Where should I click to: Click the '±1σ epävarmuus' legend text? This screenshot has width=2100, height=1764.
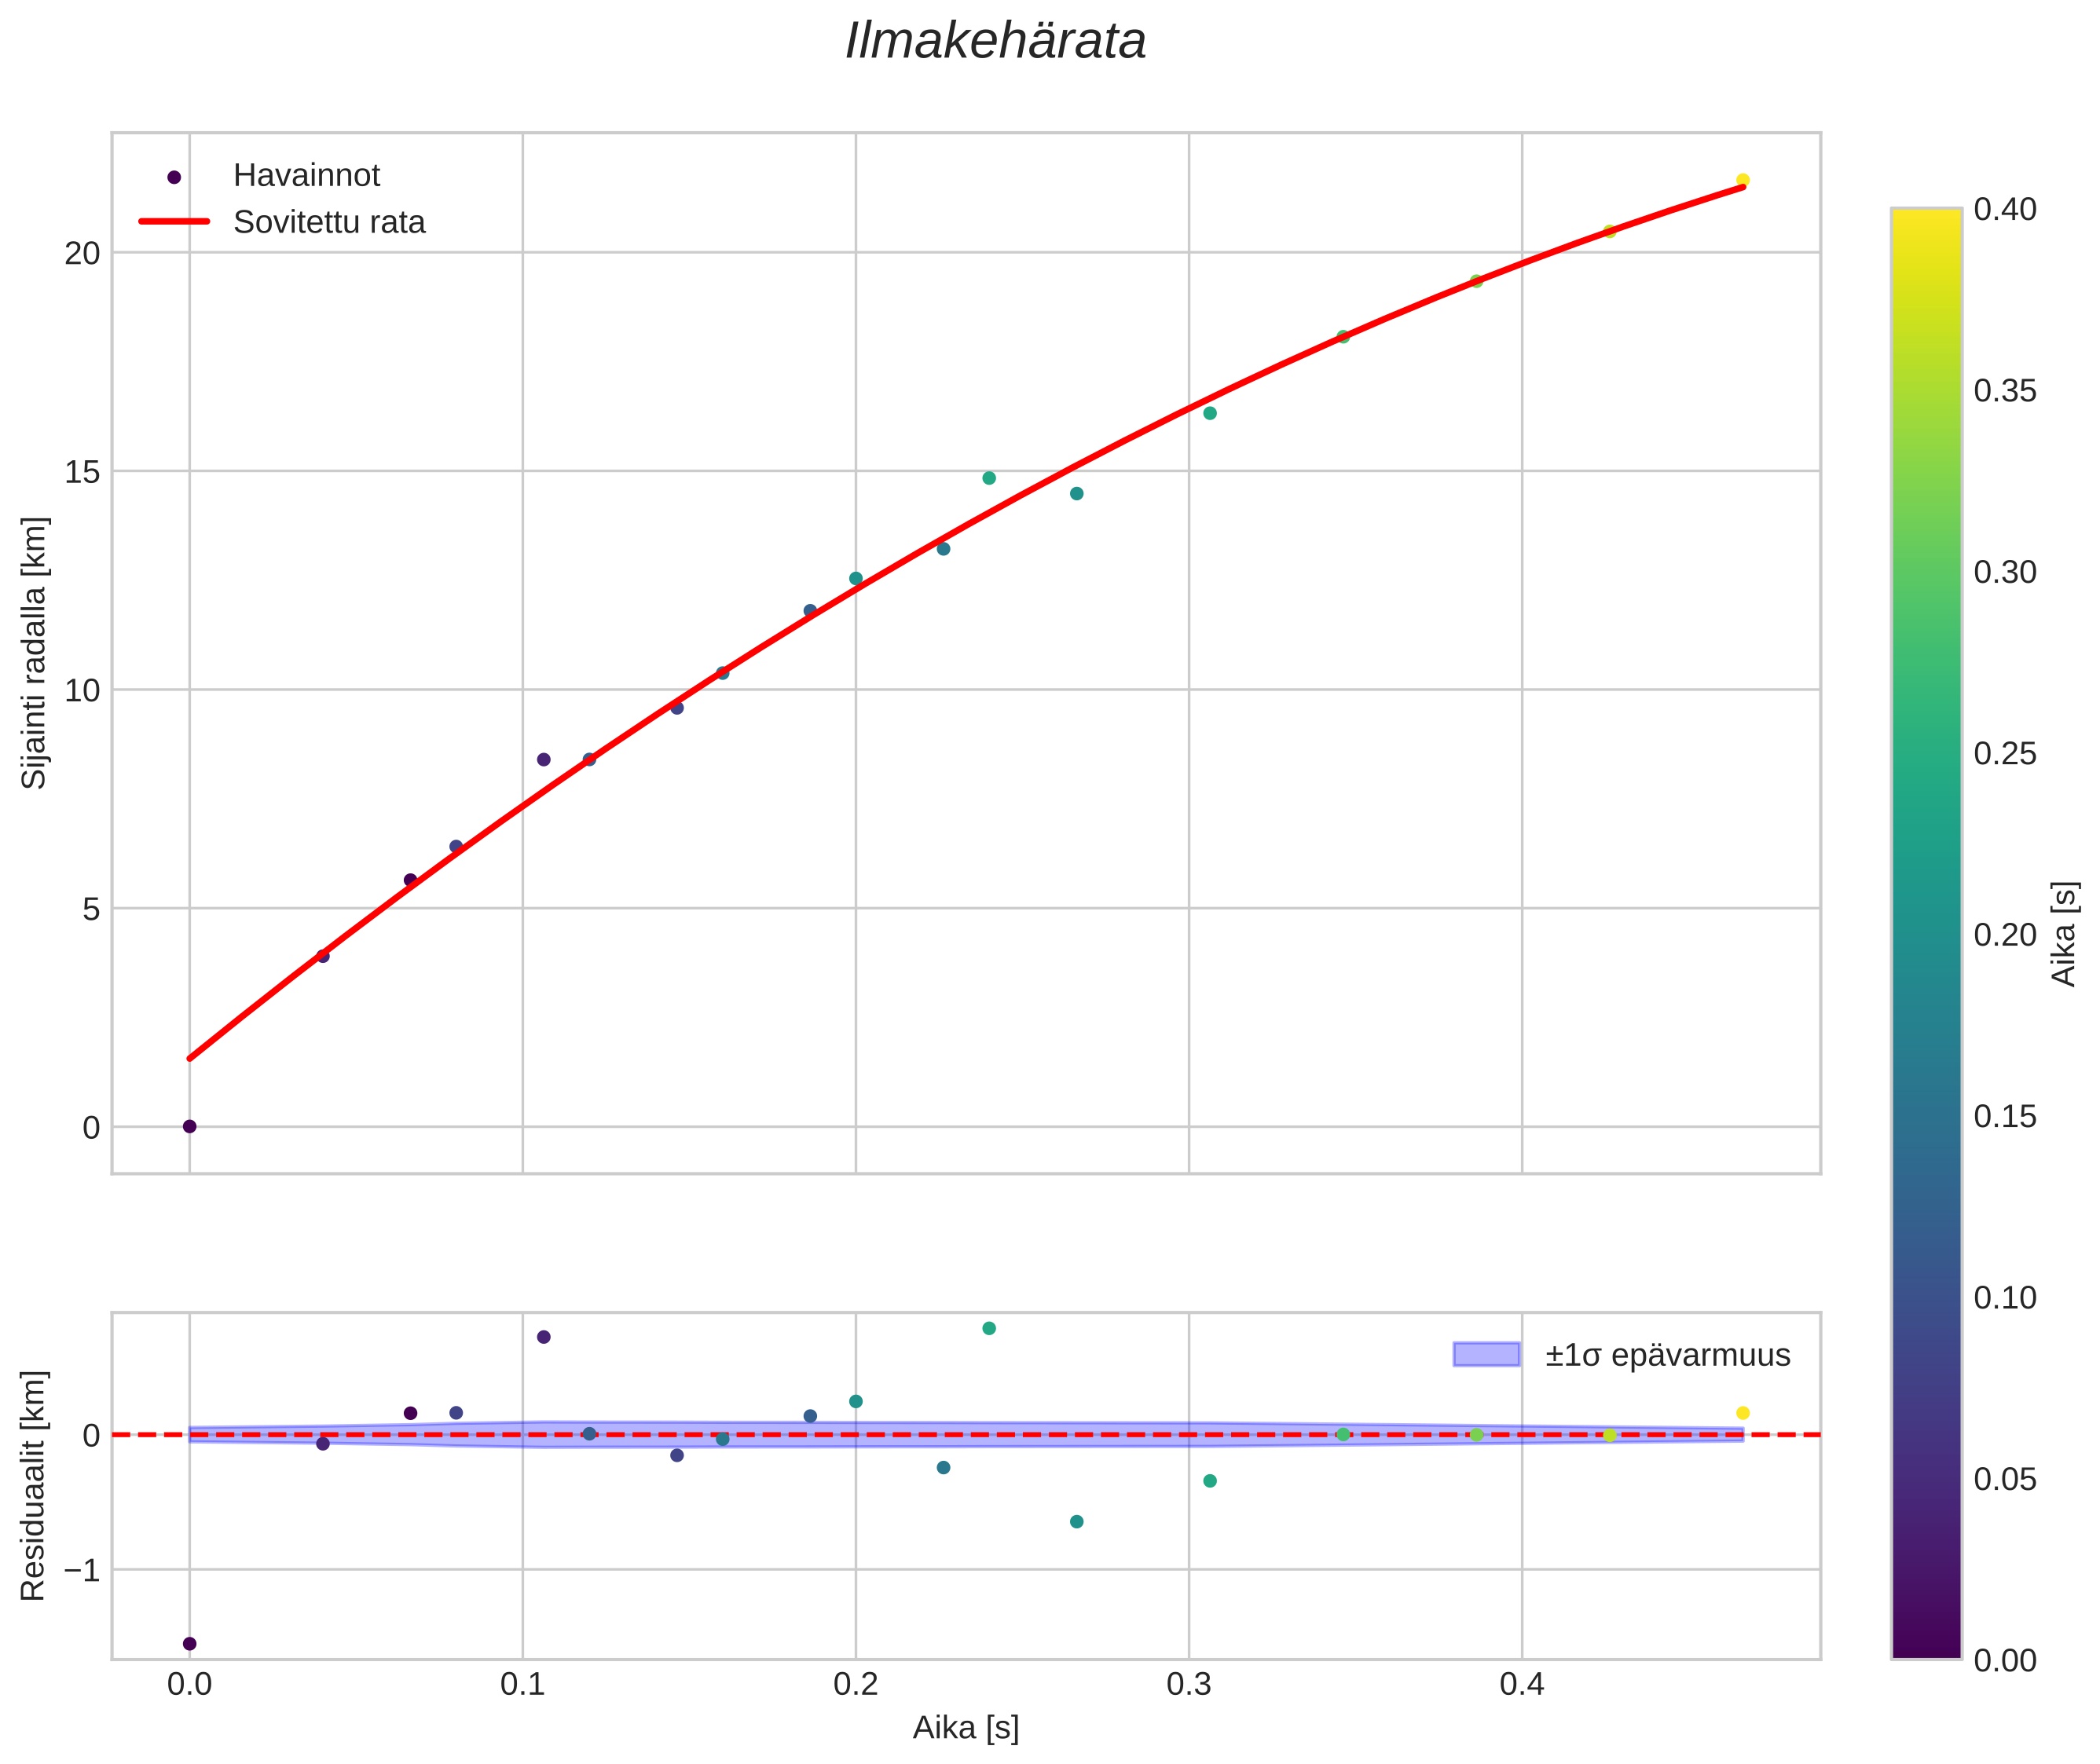click(1667, 1356)
